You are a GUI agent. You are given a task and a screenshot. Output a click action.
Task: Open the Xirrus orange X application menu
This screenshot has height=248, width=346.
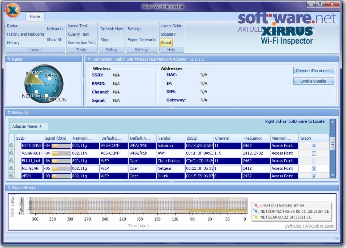point(13,10)
